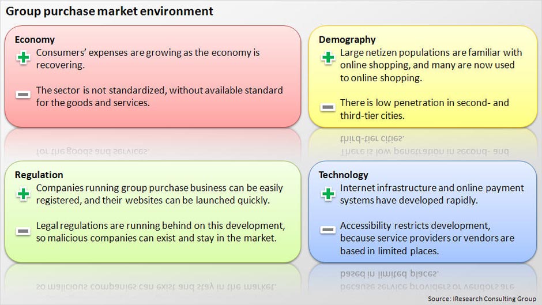This screenshot has width=542, height=305.
Task: Click the green plus icon under Technology
Action: 328,194
